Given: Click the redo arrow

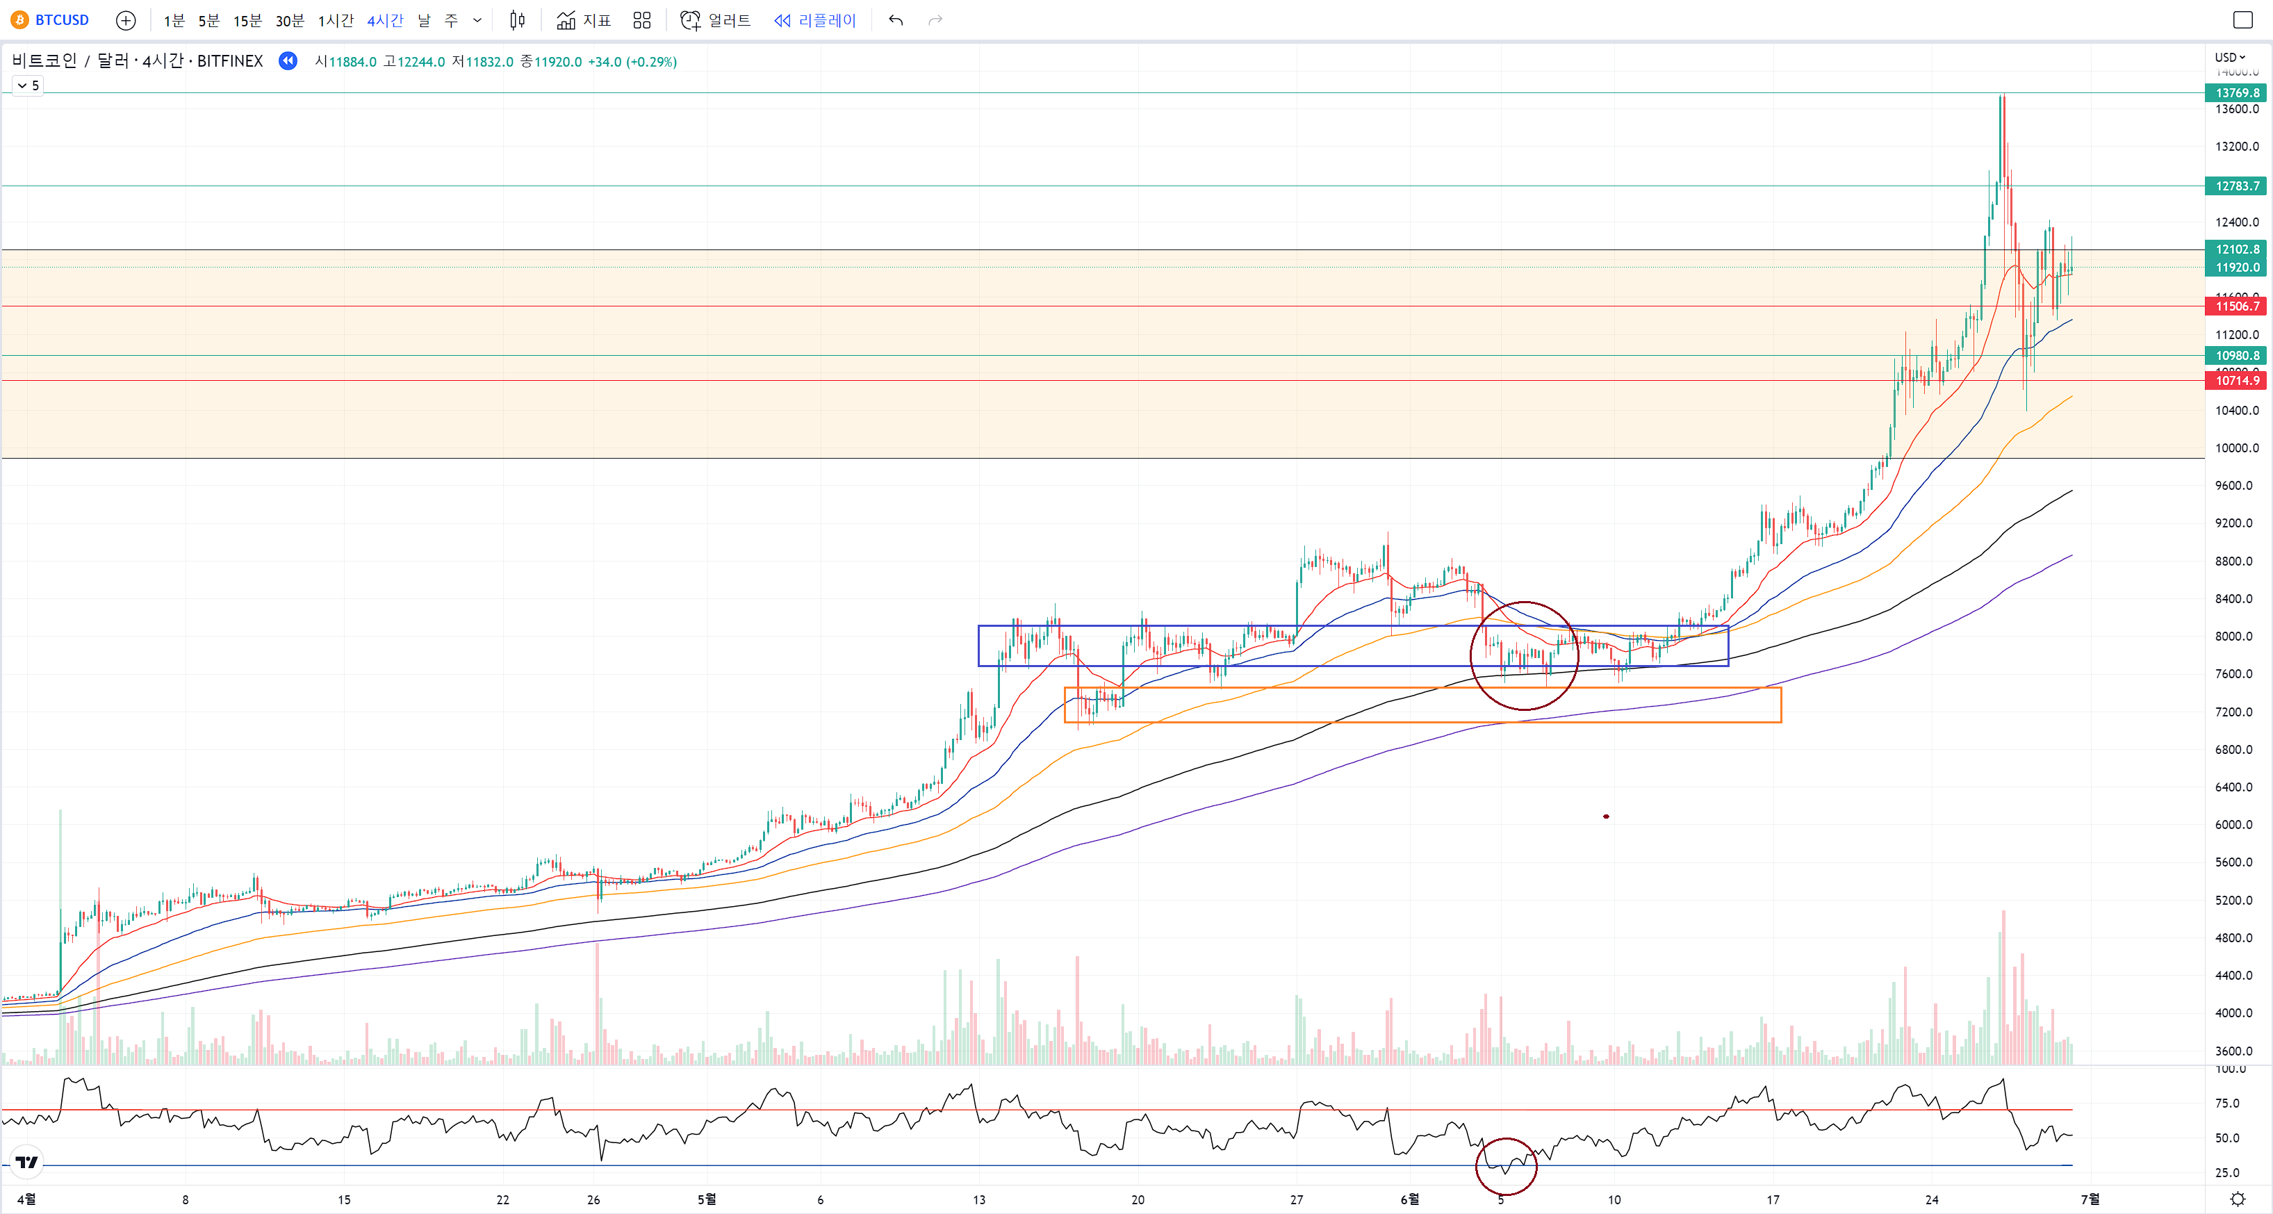Looking at the screenshot, I should coord(935,20).
